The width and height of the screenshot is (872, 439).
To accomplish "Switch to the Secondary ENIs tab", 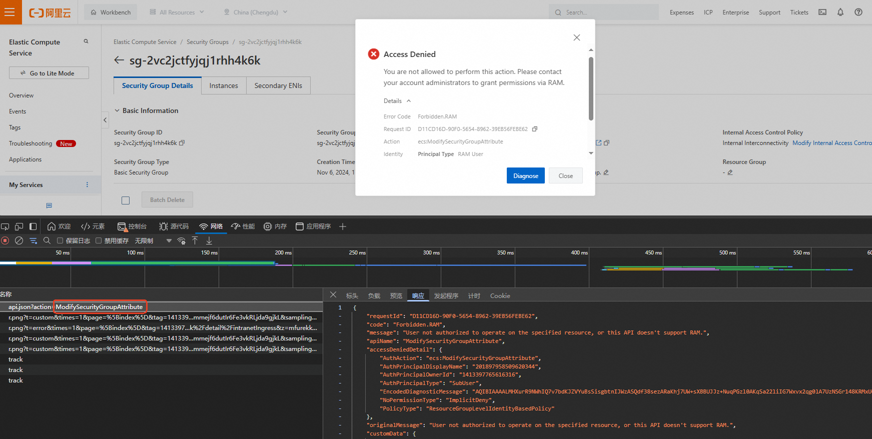I will tap(278, 85).
